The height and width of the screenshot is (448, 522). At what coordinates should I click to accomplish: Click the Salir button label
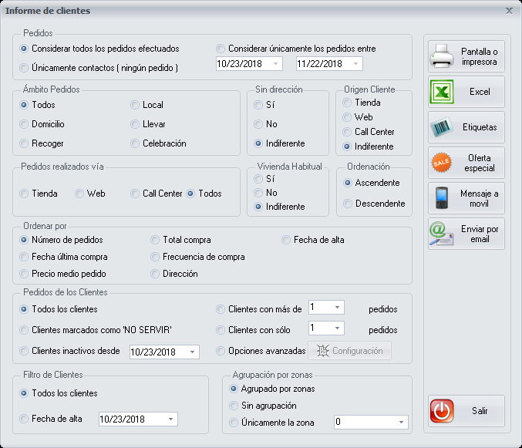point(480,411)
